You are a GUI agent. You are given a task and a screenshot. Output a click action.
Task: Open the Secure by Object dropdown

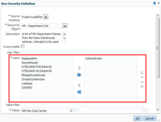tap(65, 26)
